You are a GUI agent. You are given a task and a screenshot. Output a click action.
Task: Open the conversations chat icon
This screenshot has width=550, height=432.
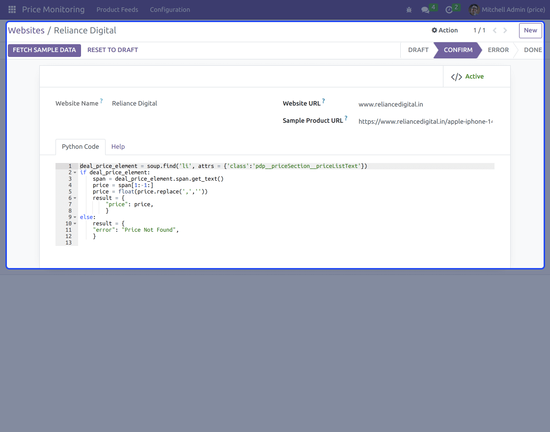pyautogui.click(x=425, y=10)
